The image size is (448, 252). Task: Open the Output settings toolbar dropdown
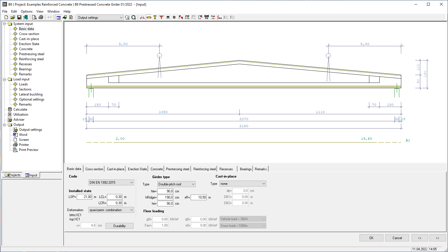(100, 18)
